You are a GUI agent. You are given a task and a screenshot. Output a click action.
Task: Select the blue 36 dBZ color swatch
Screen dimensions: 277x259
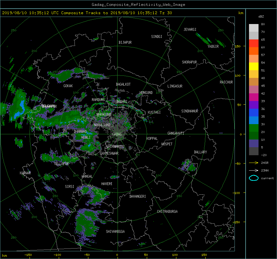click(254, 113)
